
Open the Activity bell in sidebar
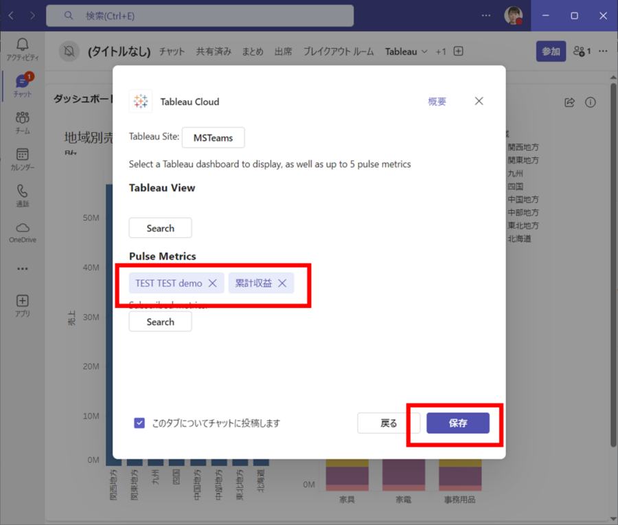point(23,49)
